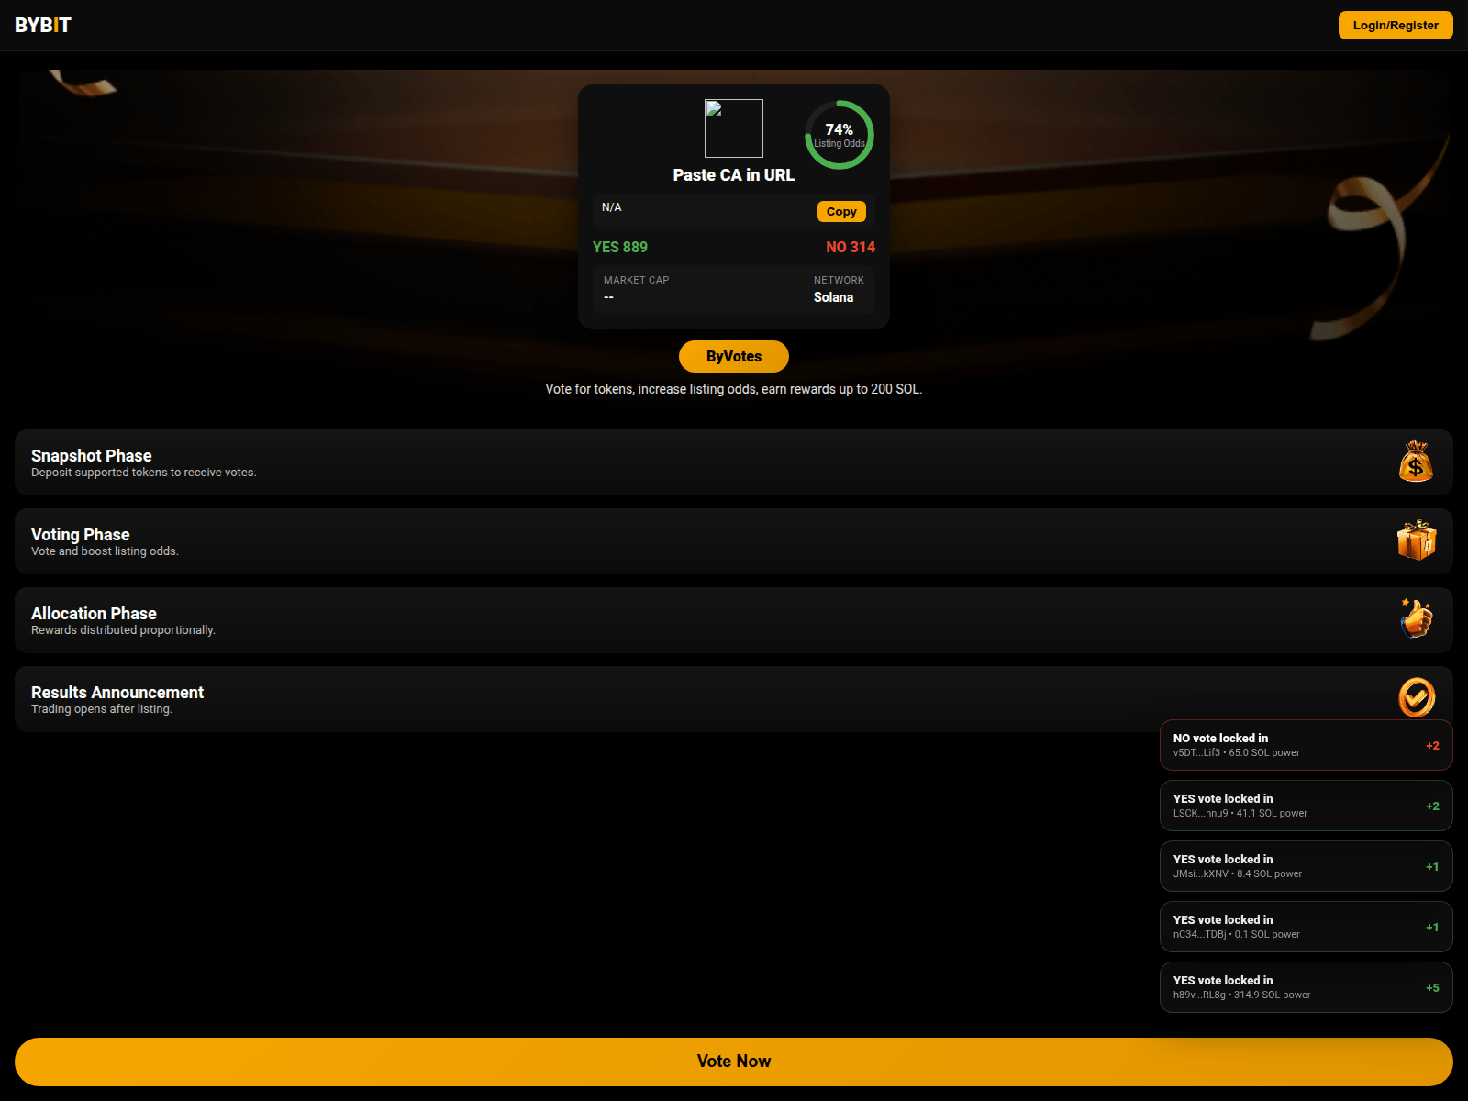The width and height of the screenshot is (1468, 1101).
Task: Expand the Snapshot Phase section
Action: pos(734,462)
